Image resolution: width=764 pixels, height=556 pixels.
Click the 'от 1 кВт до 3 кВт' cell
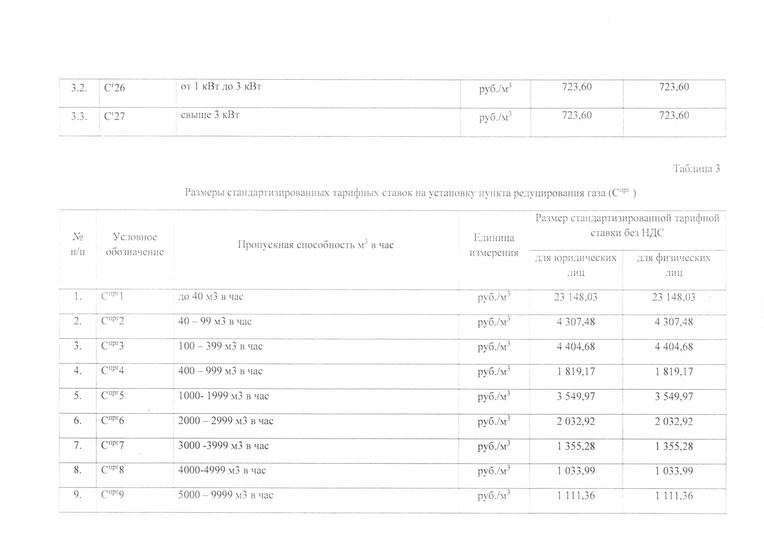(221, 86)
